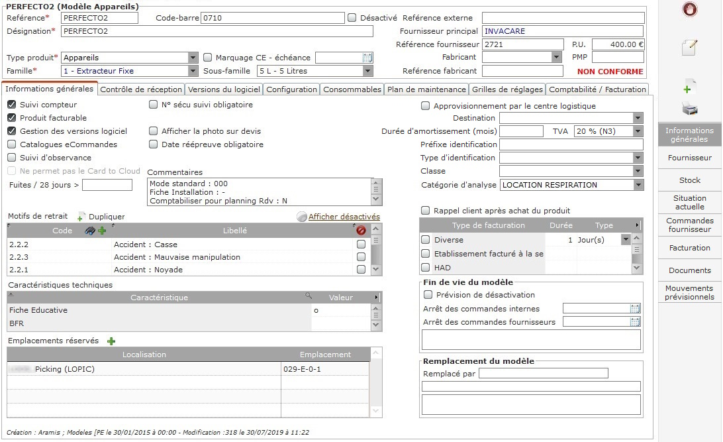Check Afficher la photo sur devis
The width and height of the screenshot is (723, 442).
click(153, 131)
